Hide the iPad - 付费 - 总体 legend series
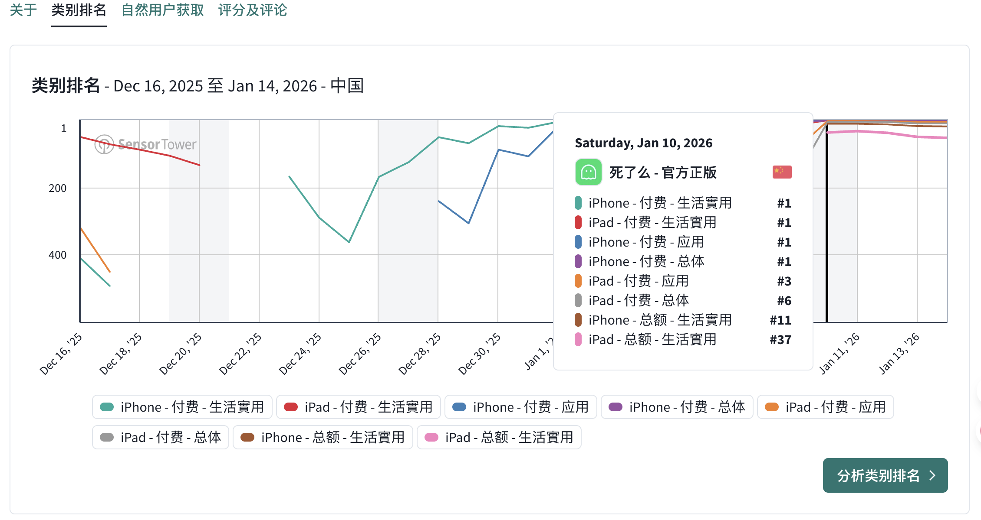The width and height of the screenshot is (981, 520). [x=160, y=438]
